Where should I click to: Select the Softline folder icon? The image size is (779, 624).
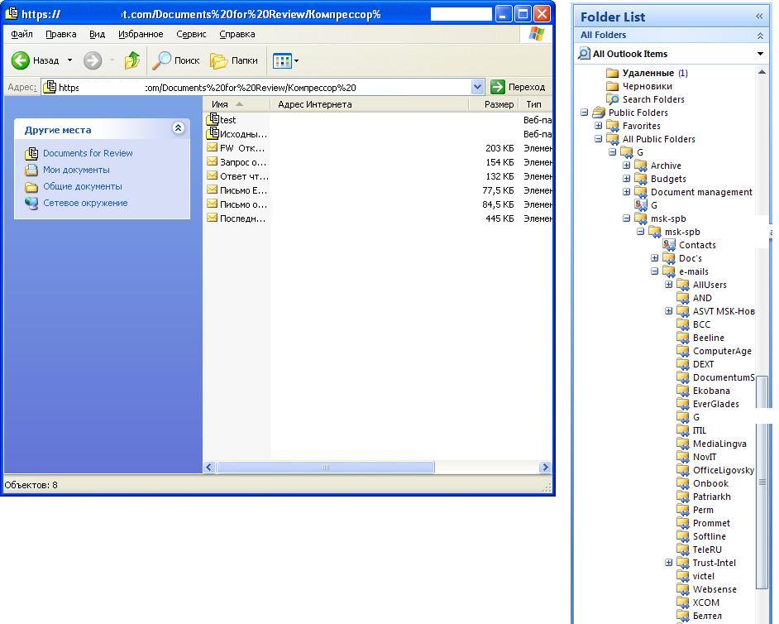(683, 536)
